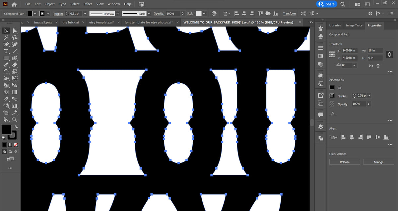The width and height of the screenshot is (398, 211).
Task: Select the Pen tool
Action: pyautogui.click(x=6, y=45)
